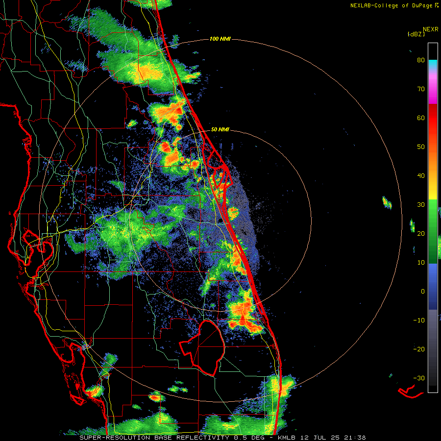Click the -30 value on the dBZ scale
Screen dimensions: 441x441
coord(419,378)
